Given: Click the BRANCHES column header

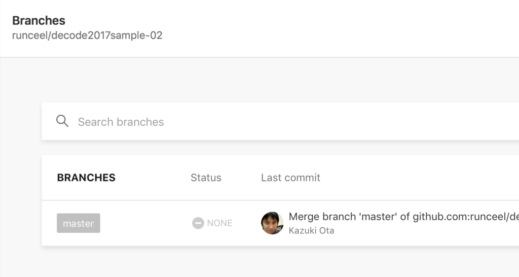Looking at the screenshot, I should [86, 178].
